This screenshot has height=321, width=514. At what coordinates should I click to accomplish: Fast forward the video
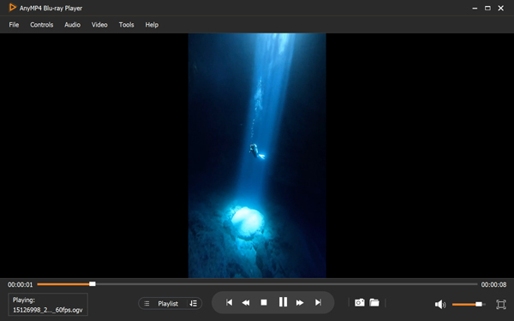tap(300, 303)
